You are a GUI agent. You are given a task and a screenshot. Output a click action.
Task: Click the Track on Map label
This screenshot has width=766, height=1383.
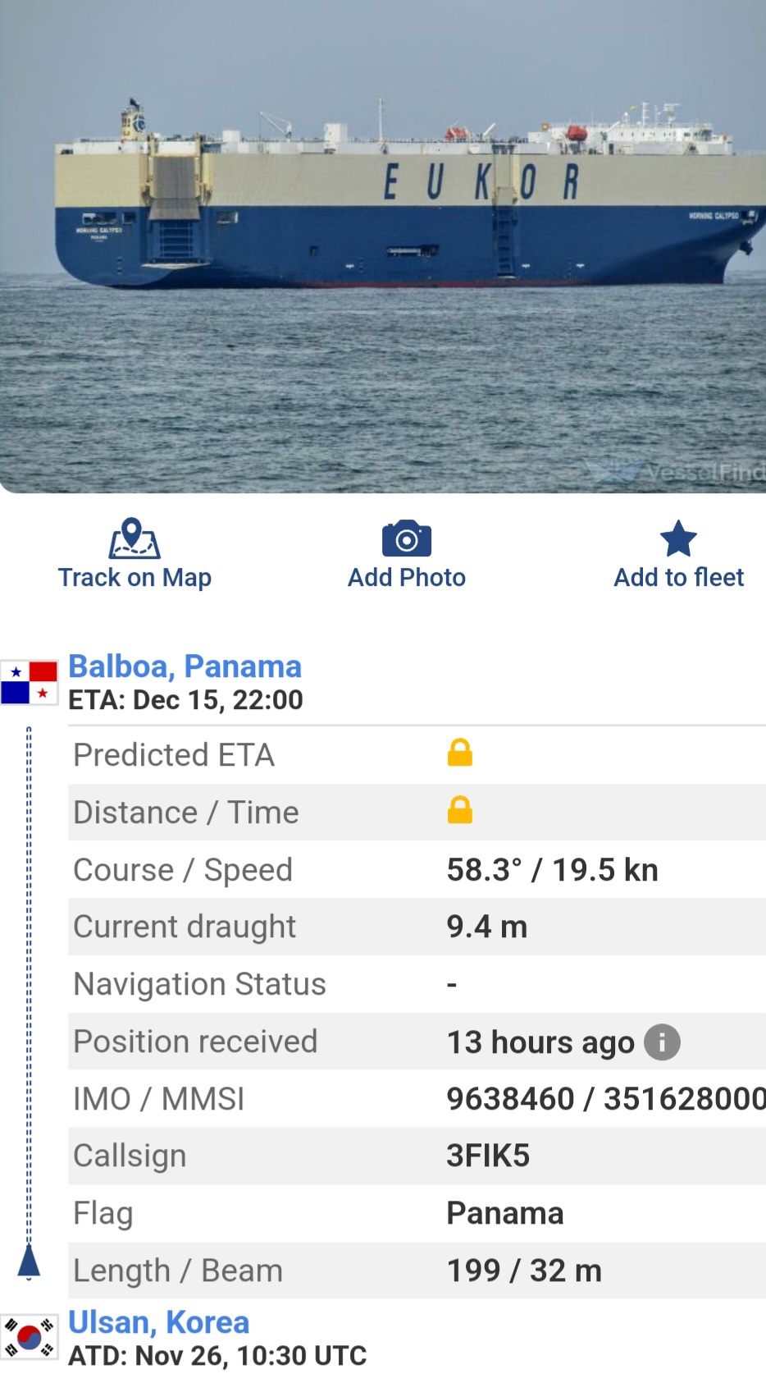pos(135,578)
